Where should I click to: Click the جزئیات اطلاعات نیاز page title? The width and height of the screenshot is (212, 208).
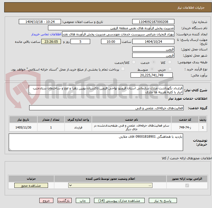(191, 8)
